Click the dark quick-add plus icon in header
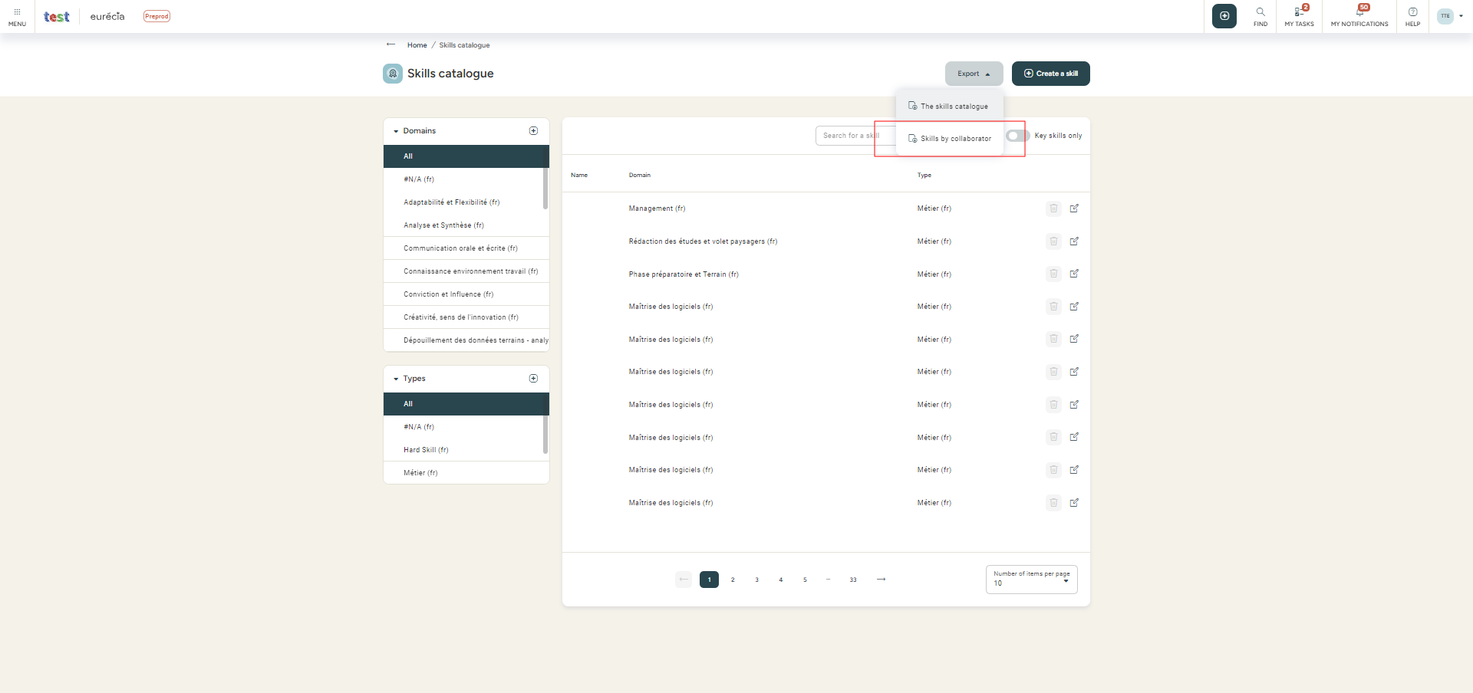The height and width of the screenshot is (693, 1473). pos(1224,15)
